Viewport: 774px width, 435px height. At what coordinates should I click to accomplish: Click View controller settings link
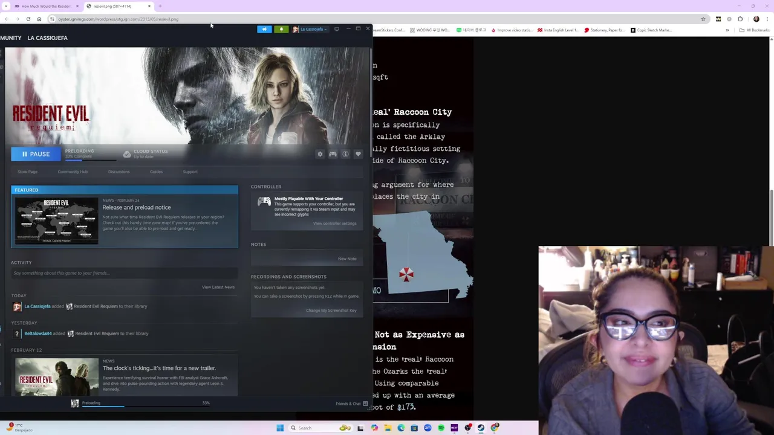[x=334, y=224]
